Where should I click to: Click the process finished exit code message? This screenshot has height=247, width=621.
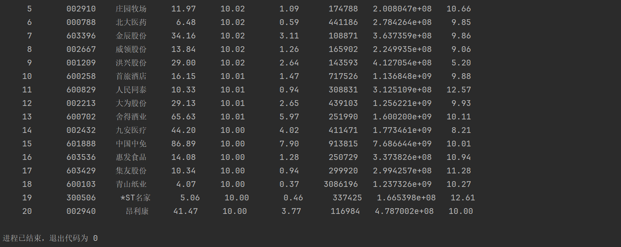50,238
